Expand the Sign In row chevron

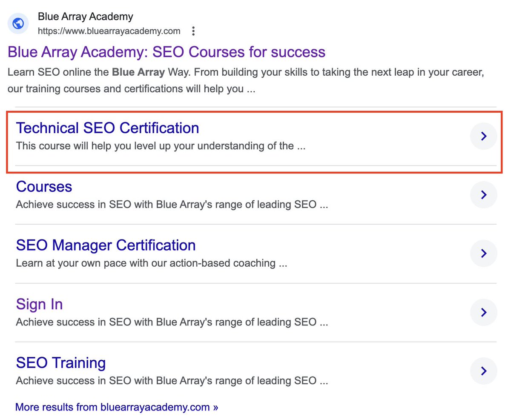click(x=483, y=313)
